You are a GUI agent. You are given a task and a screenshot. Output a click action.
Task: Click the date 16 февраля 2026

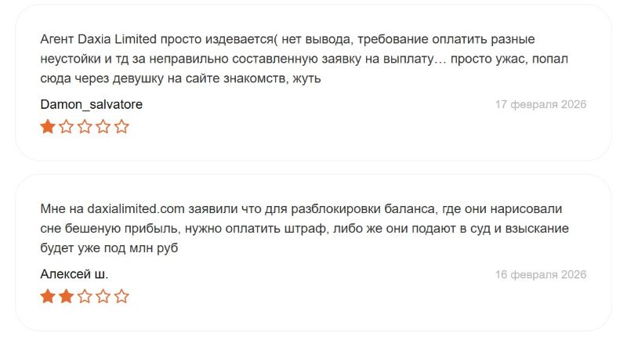pos(540,274)
